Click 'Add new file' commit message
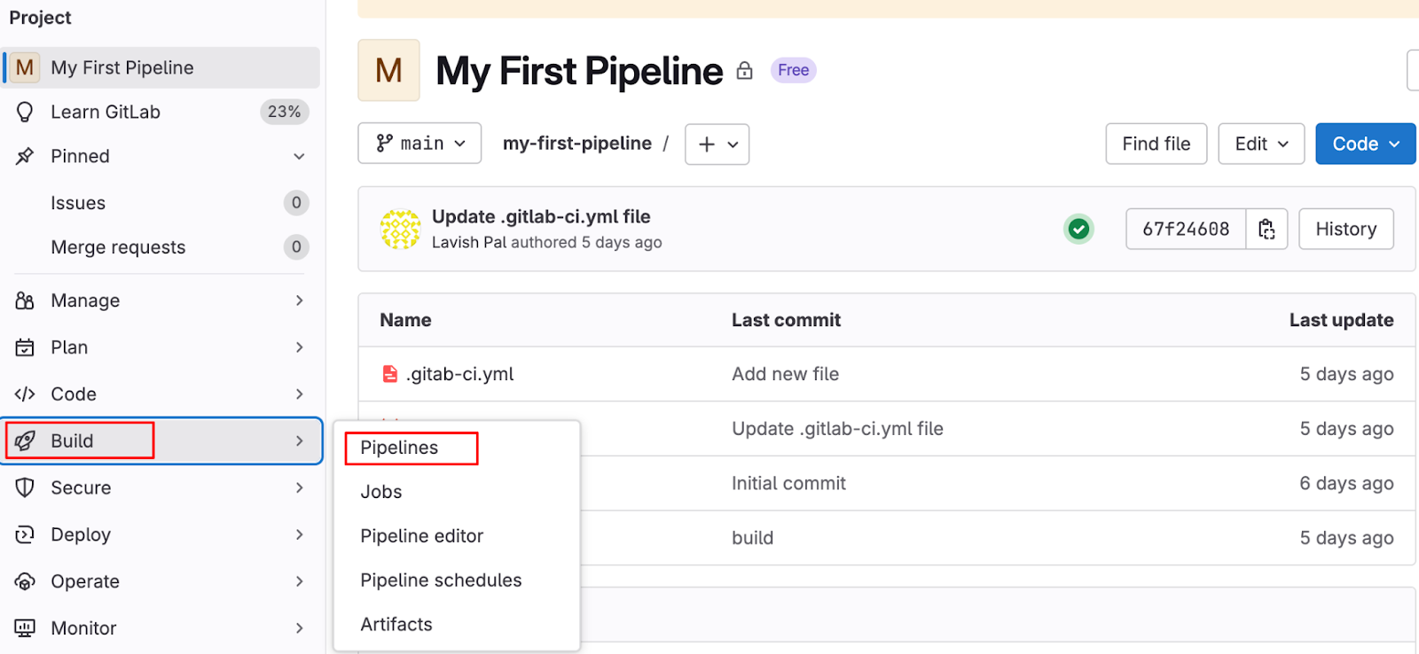Viewport: 1419px width, 654px height. click(785, 374)
